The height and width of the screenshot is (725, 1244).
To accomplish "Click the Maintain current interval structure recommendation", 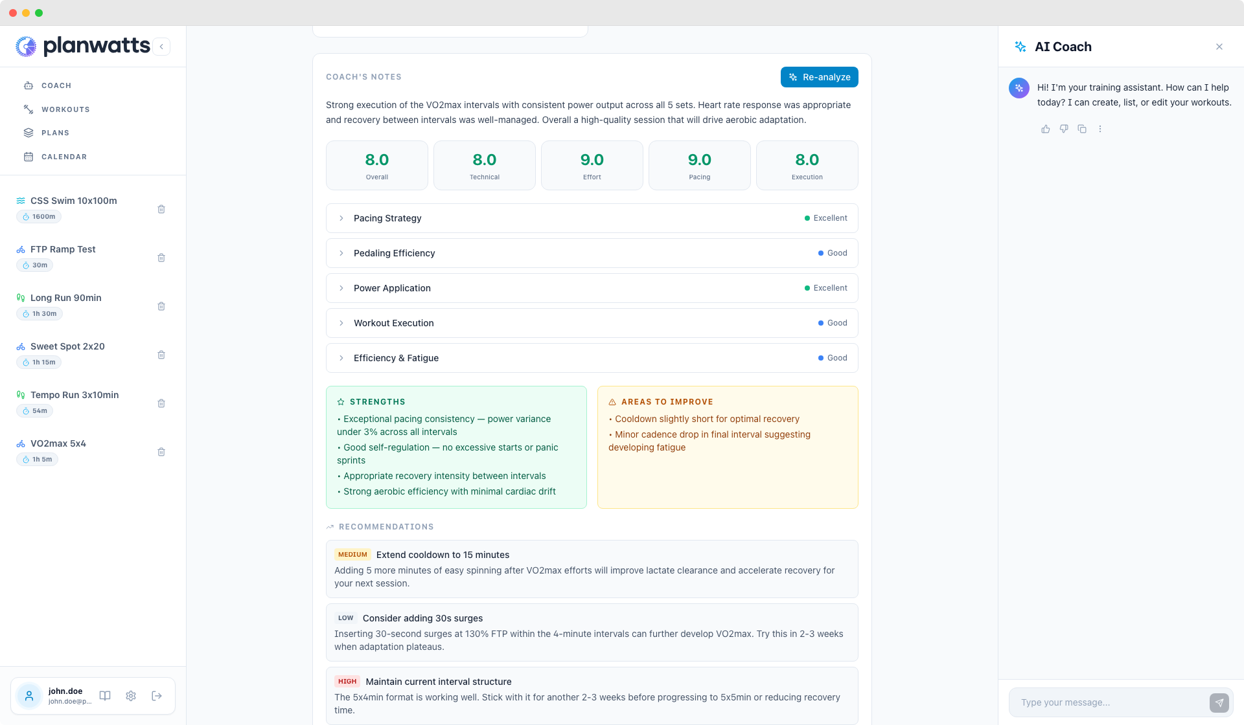I will [x=592, y=696].
